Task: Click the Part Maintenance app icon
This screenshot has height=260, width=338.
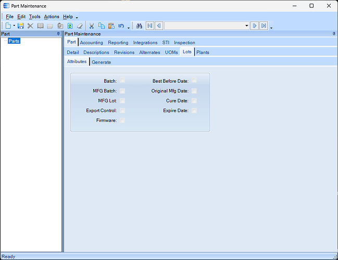Action: [6, 6]
